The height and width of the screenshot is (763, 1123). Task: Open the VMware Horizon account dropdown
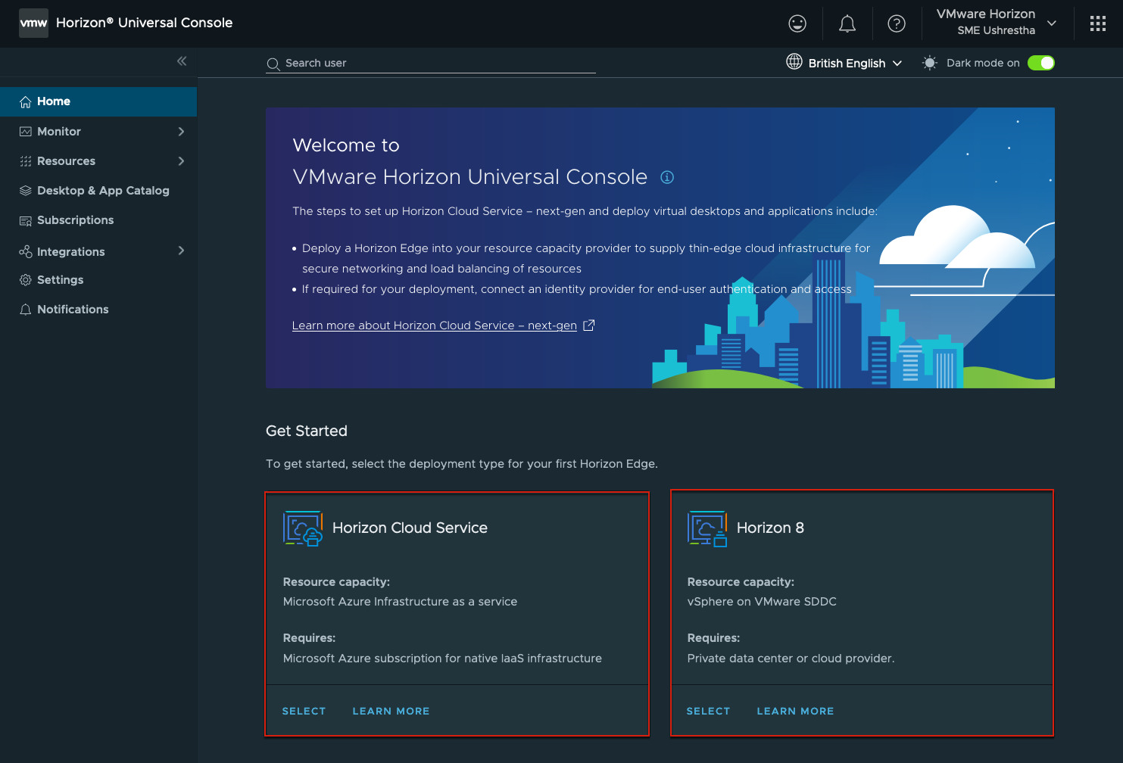point(995,22)
